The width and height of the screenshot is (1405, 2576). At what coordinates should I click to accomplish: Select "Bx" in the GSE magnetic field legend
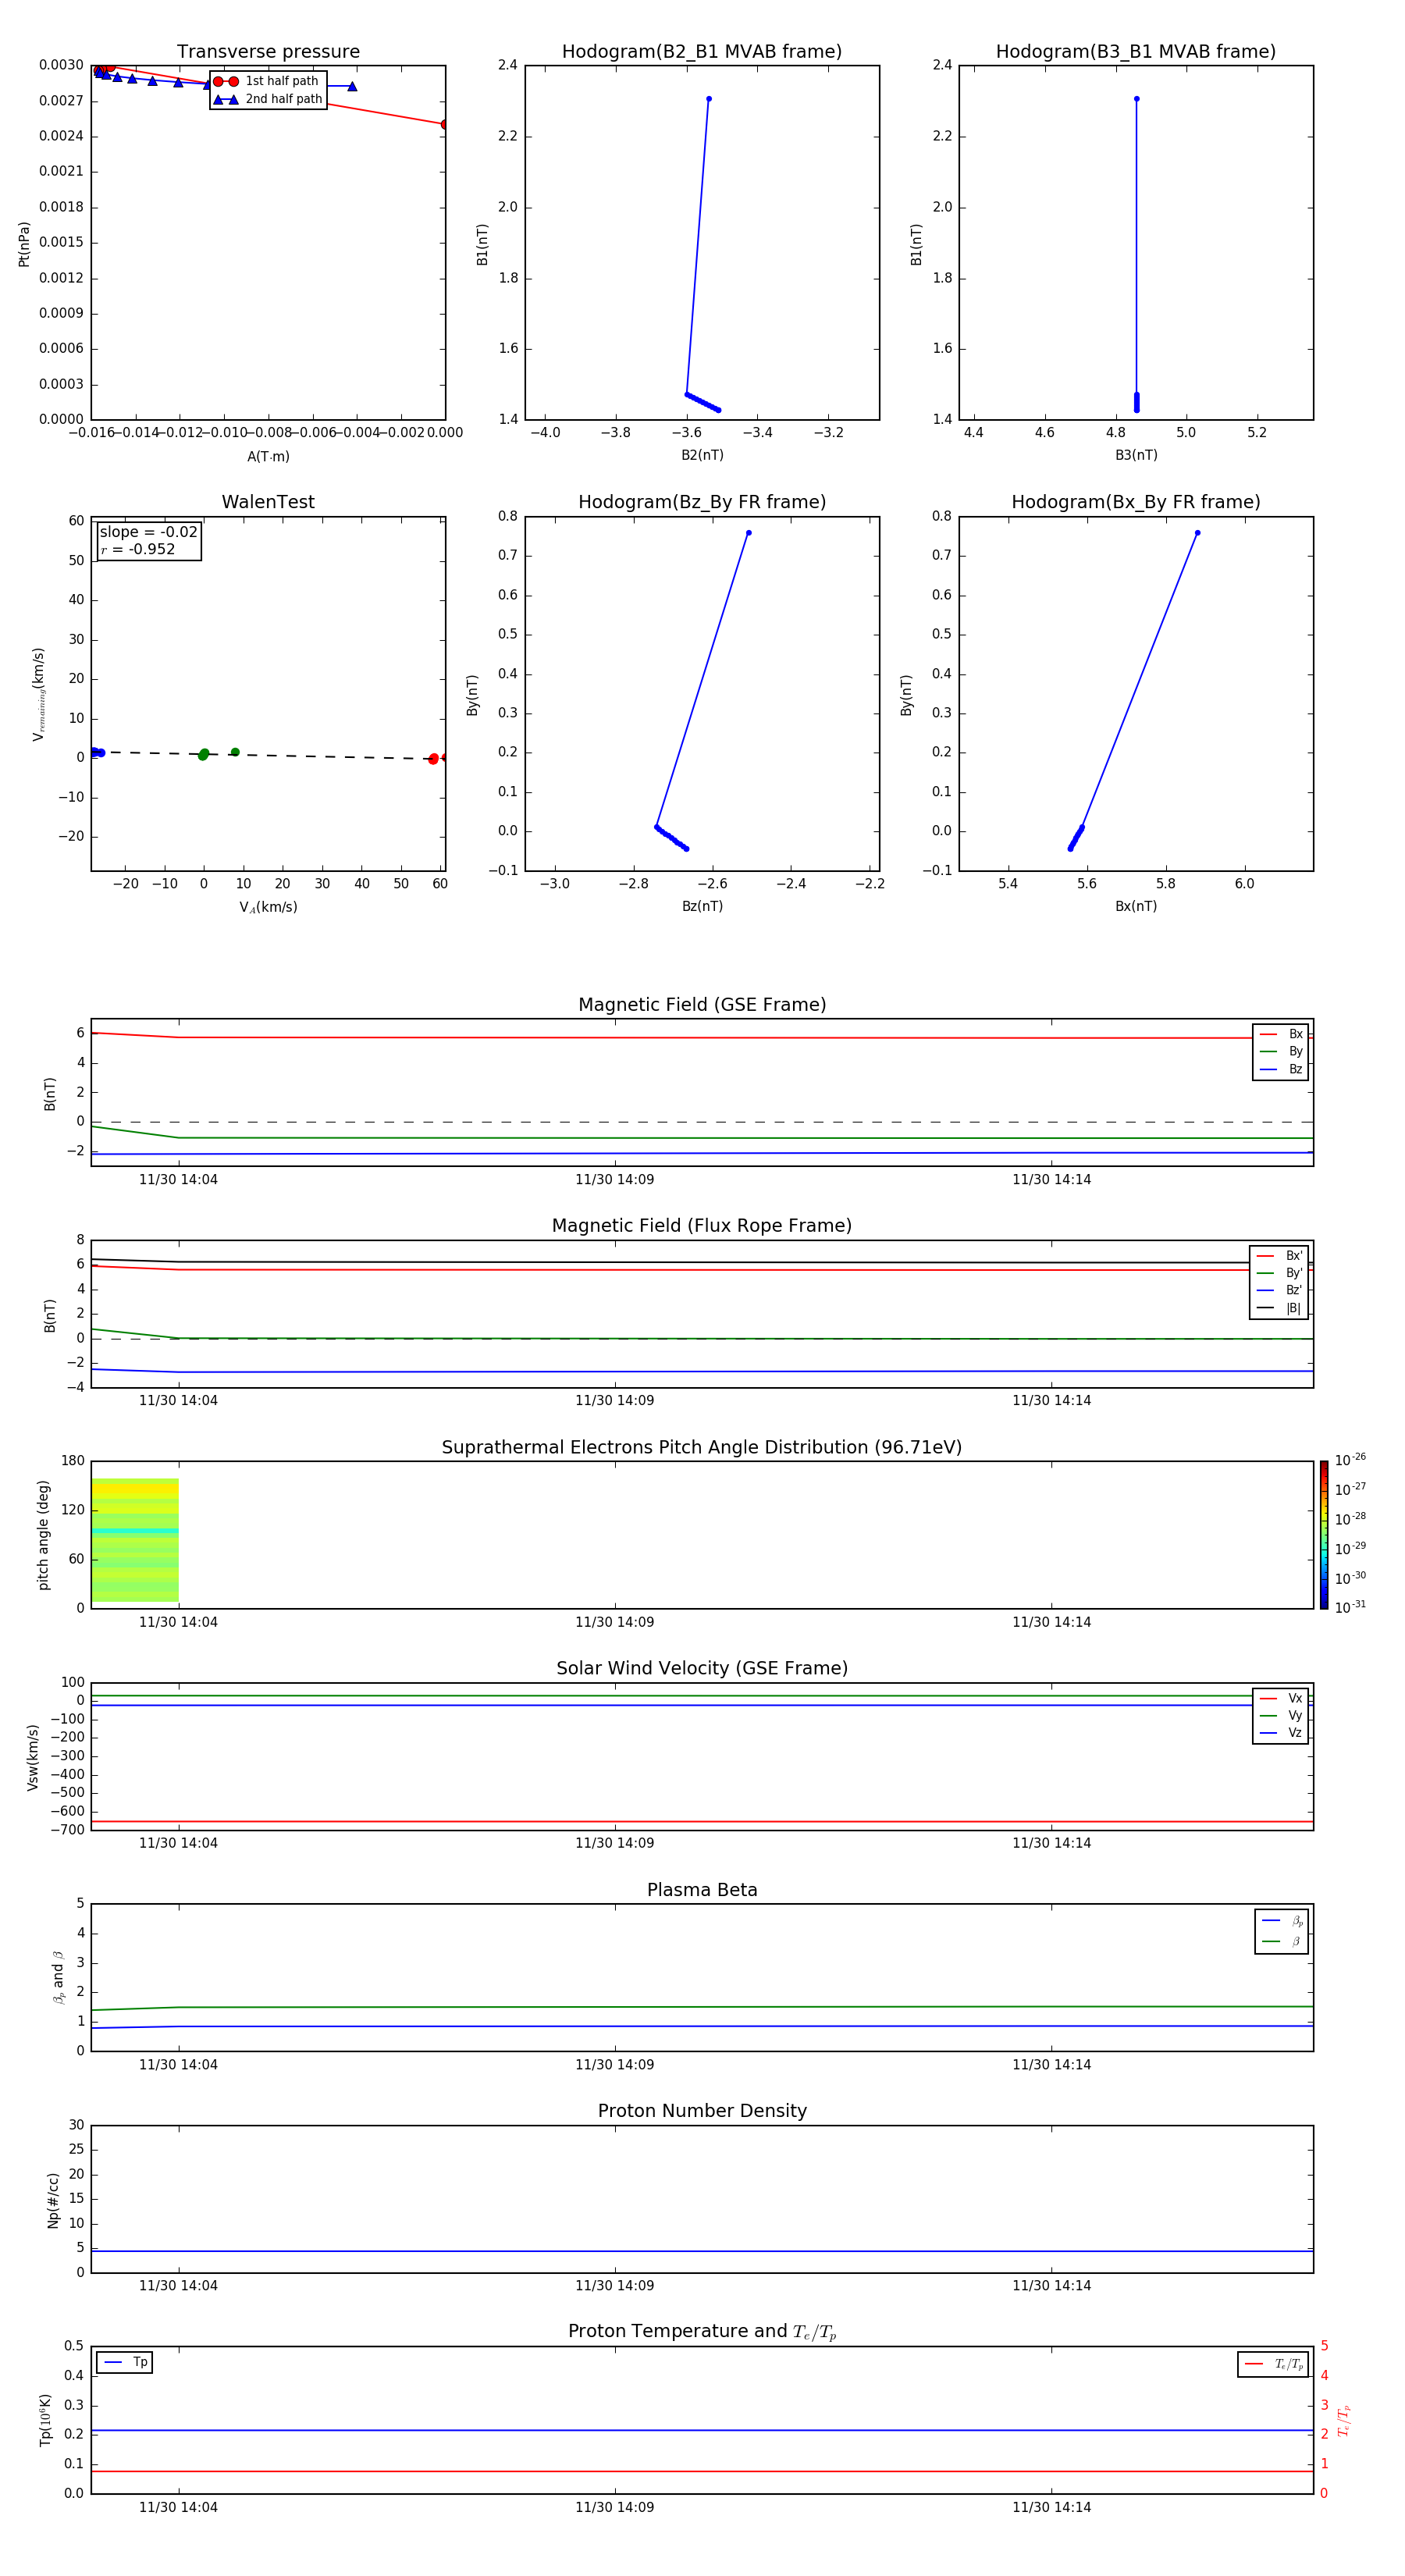[x=1281, y=1034]
